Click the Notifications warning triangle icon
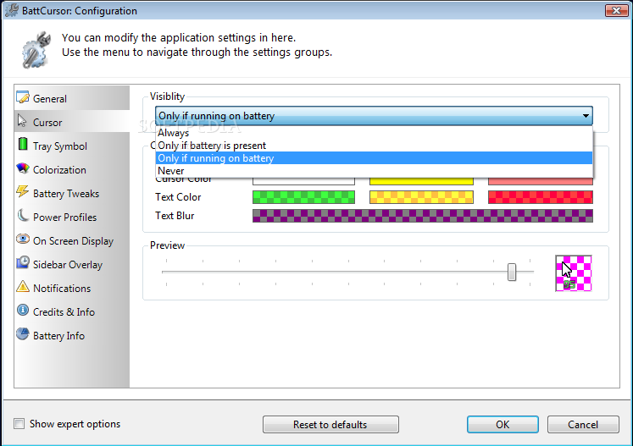Viewport: 633px width, 446px height. [23, 286]
